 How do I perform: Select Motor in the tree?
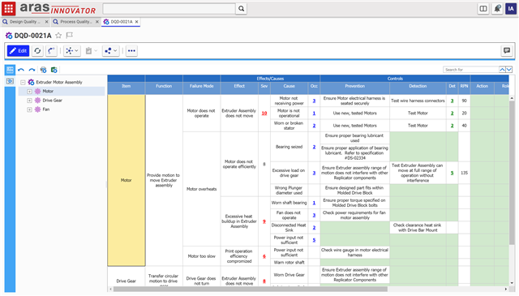click(x=48, y=91)
